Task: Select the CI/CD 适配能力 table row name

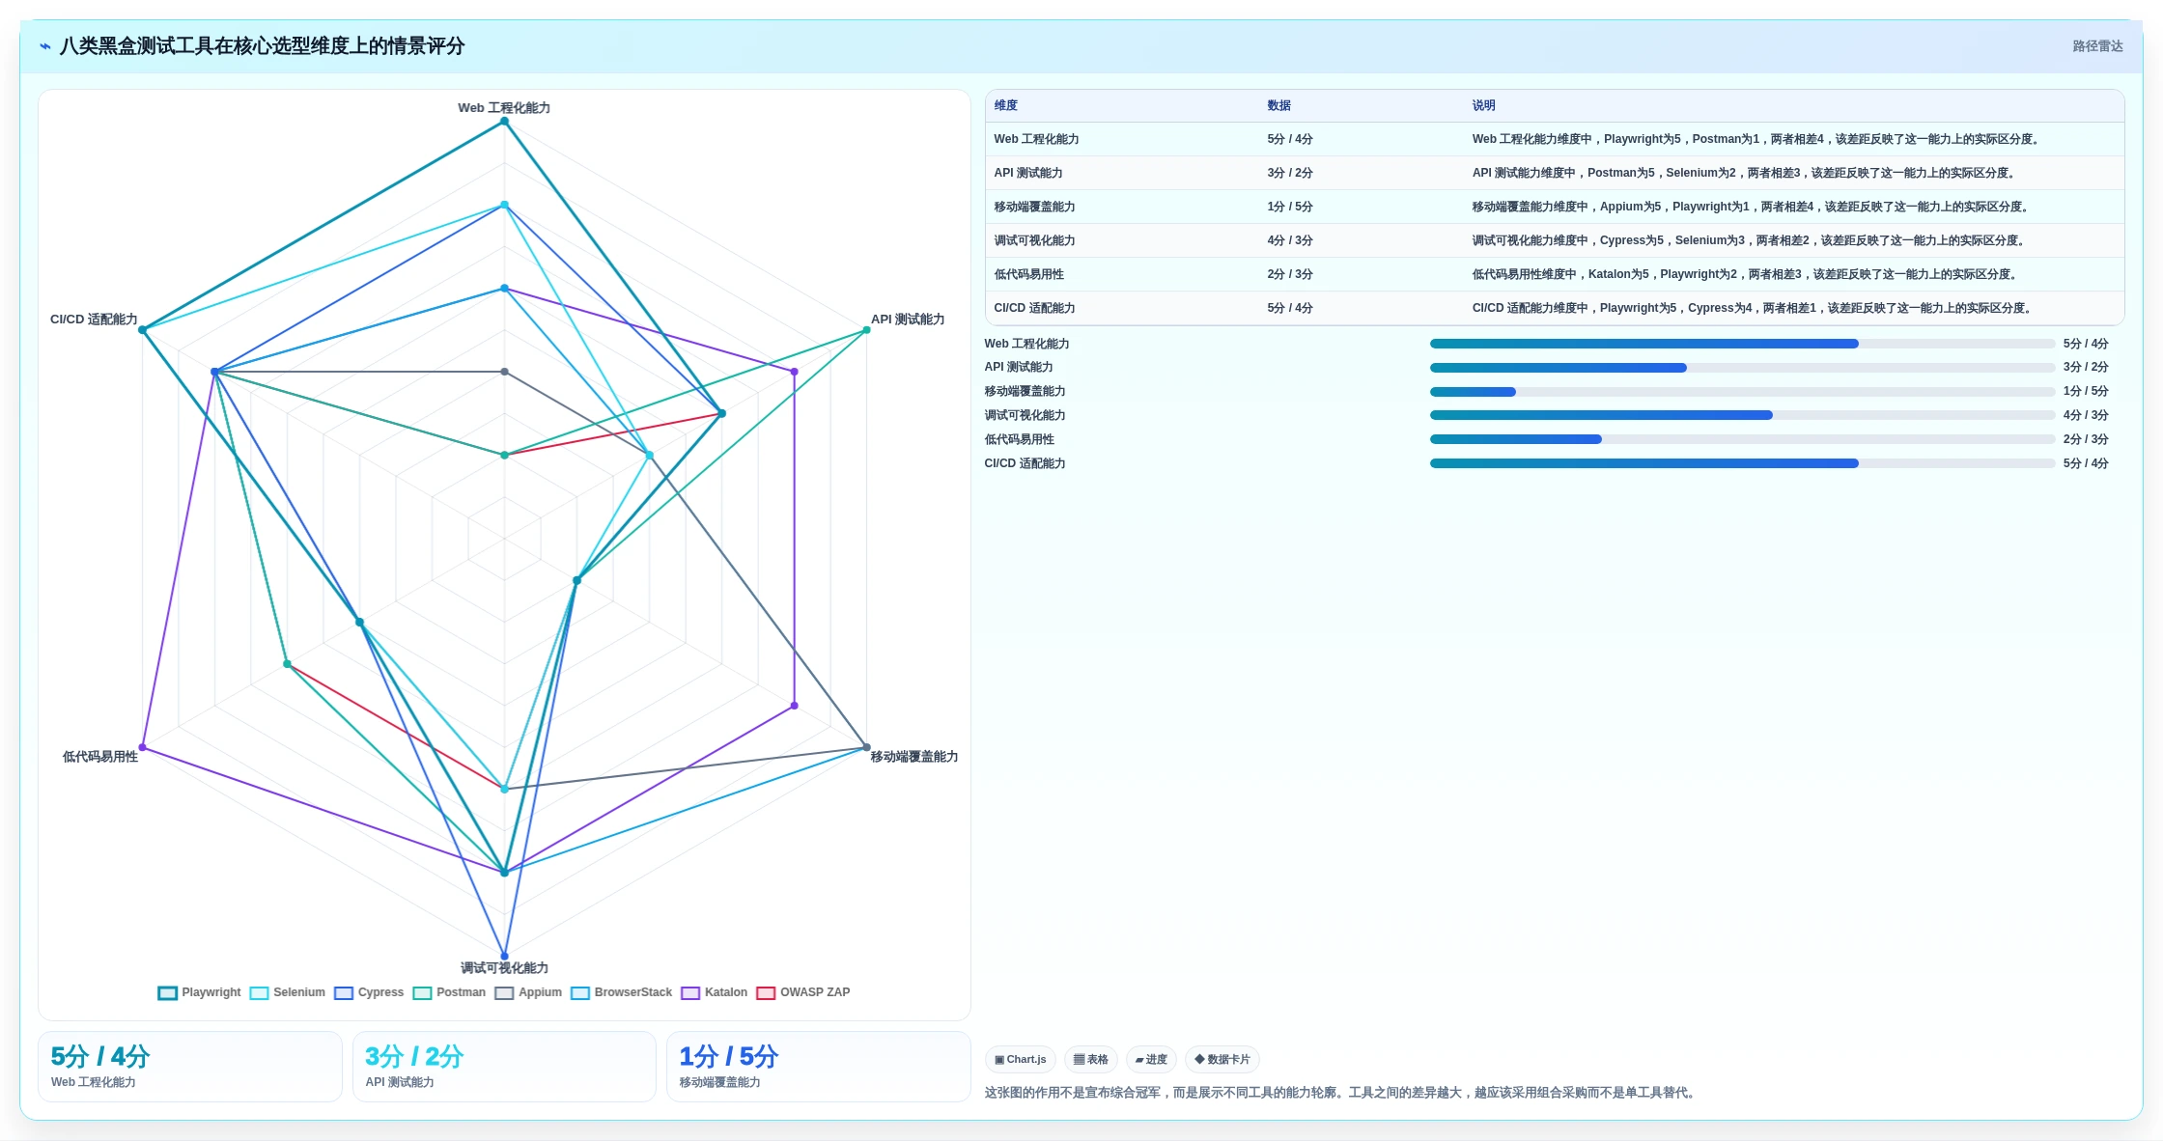Action: point(1035,308)
